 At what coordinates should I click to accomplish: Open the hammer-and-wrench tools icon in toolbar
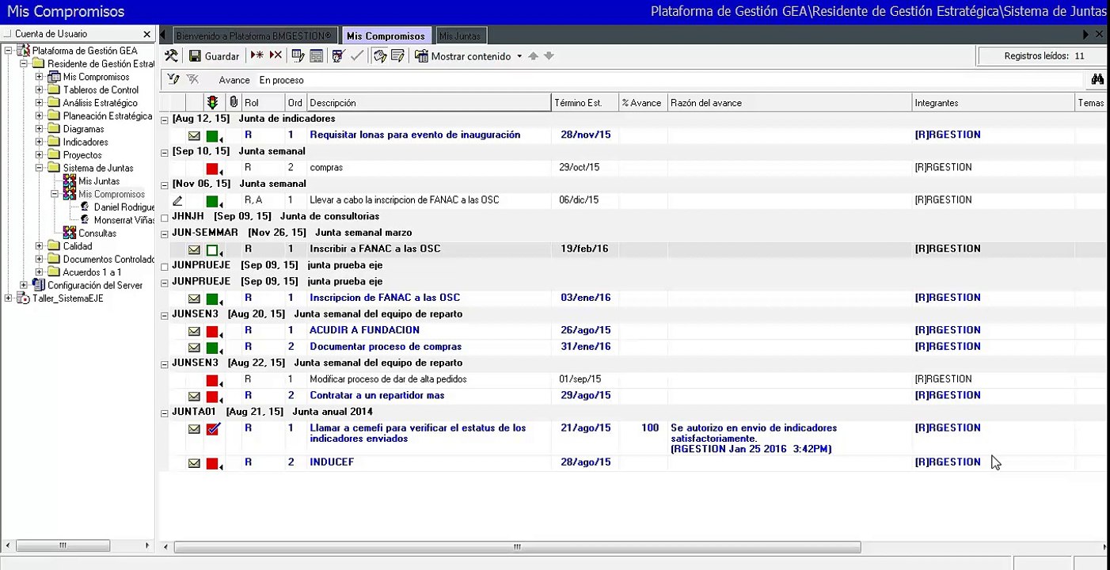pos(171,56)
